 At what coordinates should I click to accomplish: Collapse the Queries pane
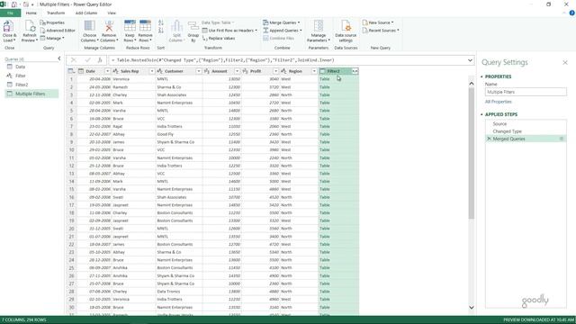tap(59, 58)
